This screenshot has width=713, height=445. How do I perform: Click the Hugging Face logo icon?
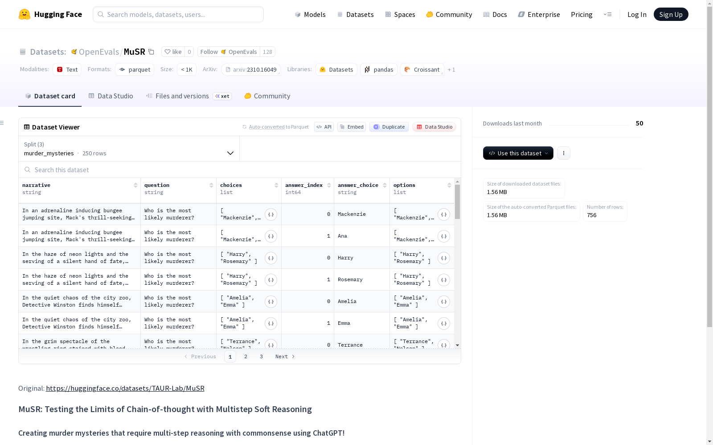click(x=25, y=14)
